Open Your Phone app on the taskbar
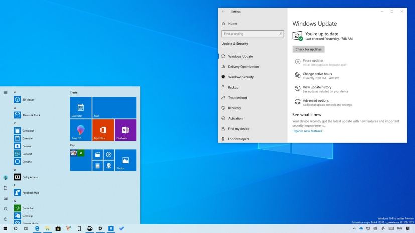415x233 pixels. pos(79,229)
